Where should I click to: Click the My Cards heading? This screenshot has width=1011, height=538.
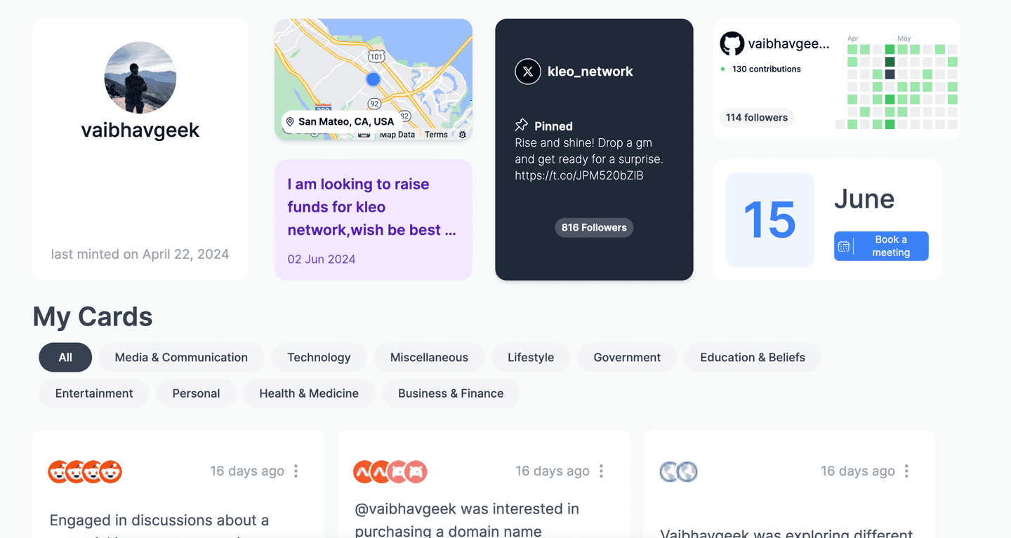93,317
